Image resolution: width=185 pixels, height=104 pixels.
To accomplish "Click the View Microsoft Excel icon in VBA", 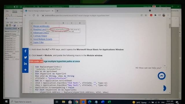I will 7,25.
